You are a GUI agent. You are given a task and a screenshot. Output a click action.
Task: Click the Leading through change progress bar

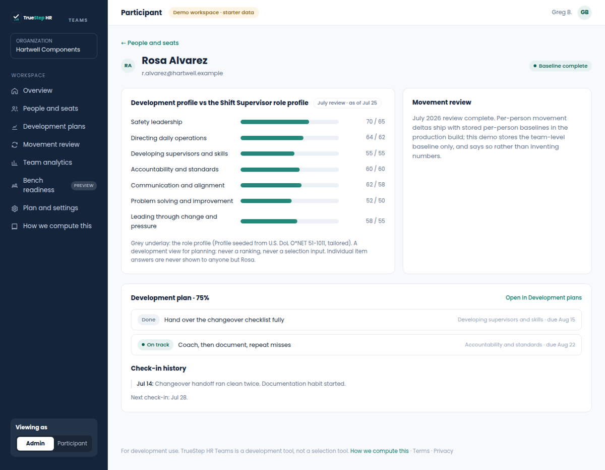289,221
